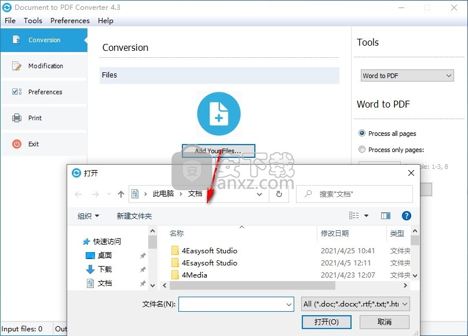Image resolution: width=468 pixels, height=336 pixels.
Task: Click the red power Exit icon
Action: click(17, 144)
